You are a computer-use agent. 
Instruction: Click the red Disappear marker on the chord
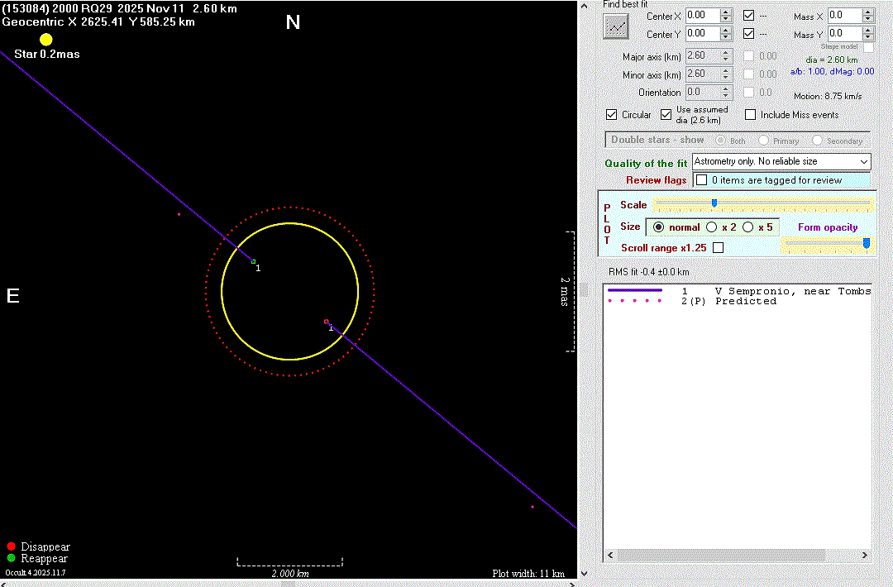[x=327, y=322]
